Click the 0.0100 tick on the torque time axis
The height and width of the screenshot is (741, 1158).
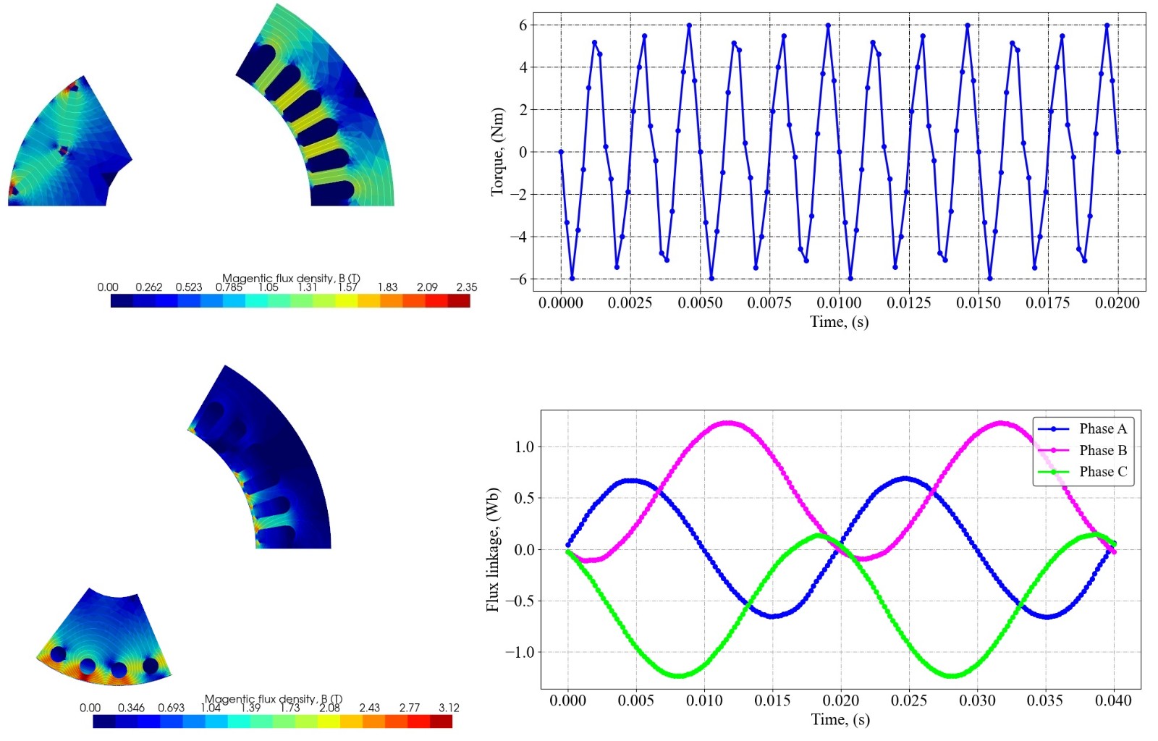click(840, 302)
